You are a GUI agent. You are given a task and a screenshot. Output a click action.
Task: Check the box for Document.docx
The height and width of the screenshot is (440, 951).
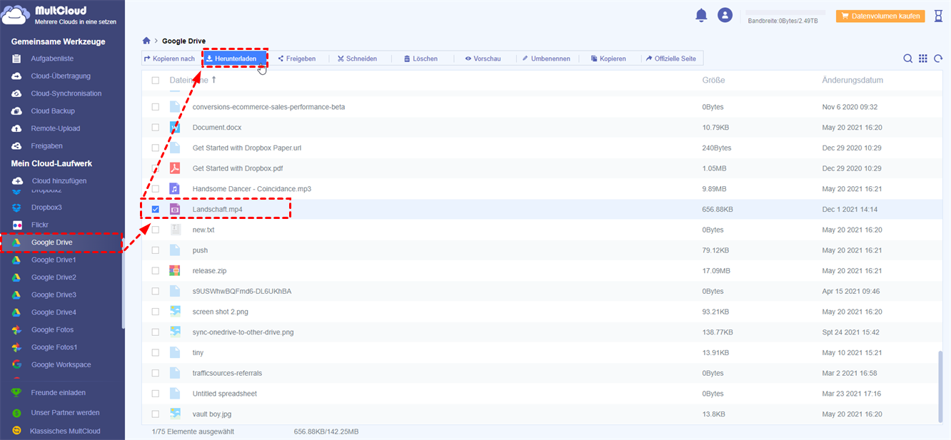pyautogui.click(x=156, y=128)
